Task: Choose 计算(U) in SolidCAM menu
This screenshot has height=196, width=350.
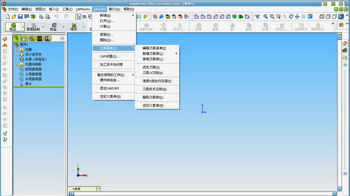Action: point(114,26)
